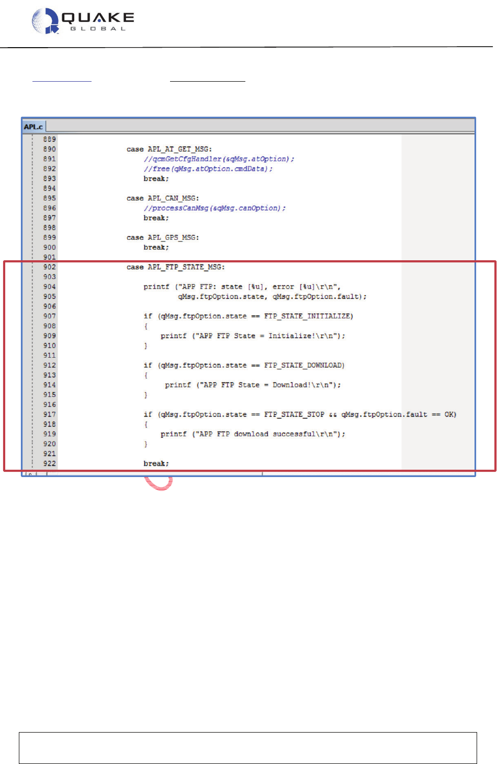Click the commented free(qMsg.atOption.cmdData) line

pos(208,169)
